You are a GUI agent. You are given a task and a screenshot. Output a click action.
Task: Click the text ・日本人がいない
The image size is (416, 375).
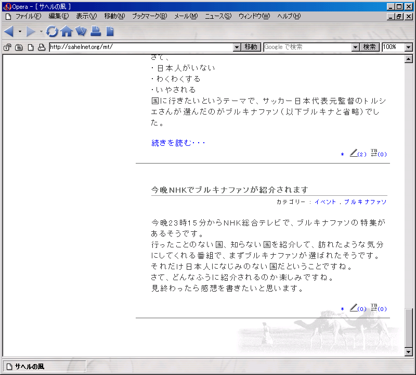183,68
